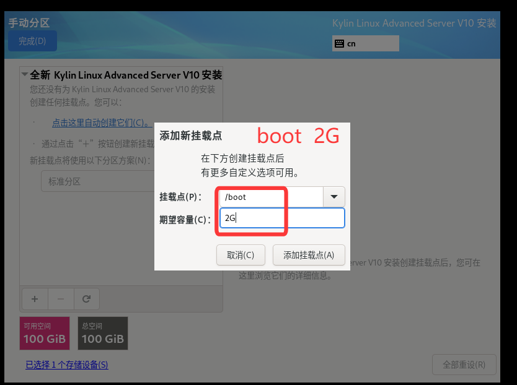
Task: Click the 挂载点 field containing /boot
Action: [x=272, y=197]
